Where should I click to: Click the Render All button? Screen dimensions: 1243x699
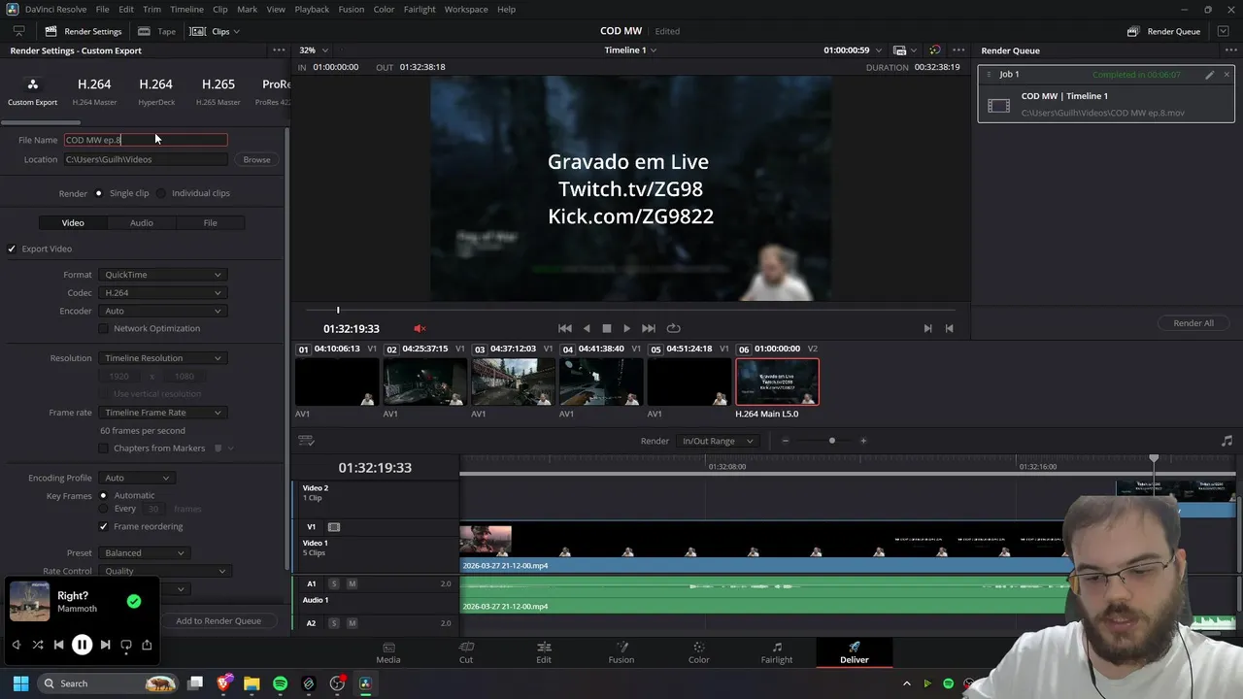pyautogui.click(x=1193, y=323)
